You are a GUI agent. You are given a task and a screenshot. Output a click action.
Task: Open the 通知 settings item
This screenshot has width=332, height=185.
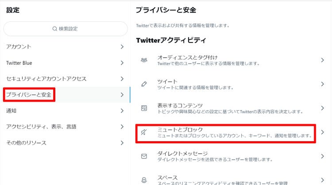[x=65, y=111]
